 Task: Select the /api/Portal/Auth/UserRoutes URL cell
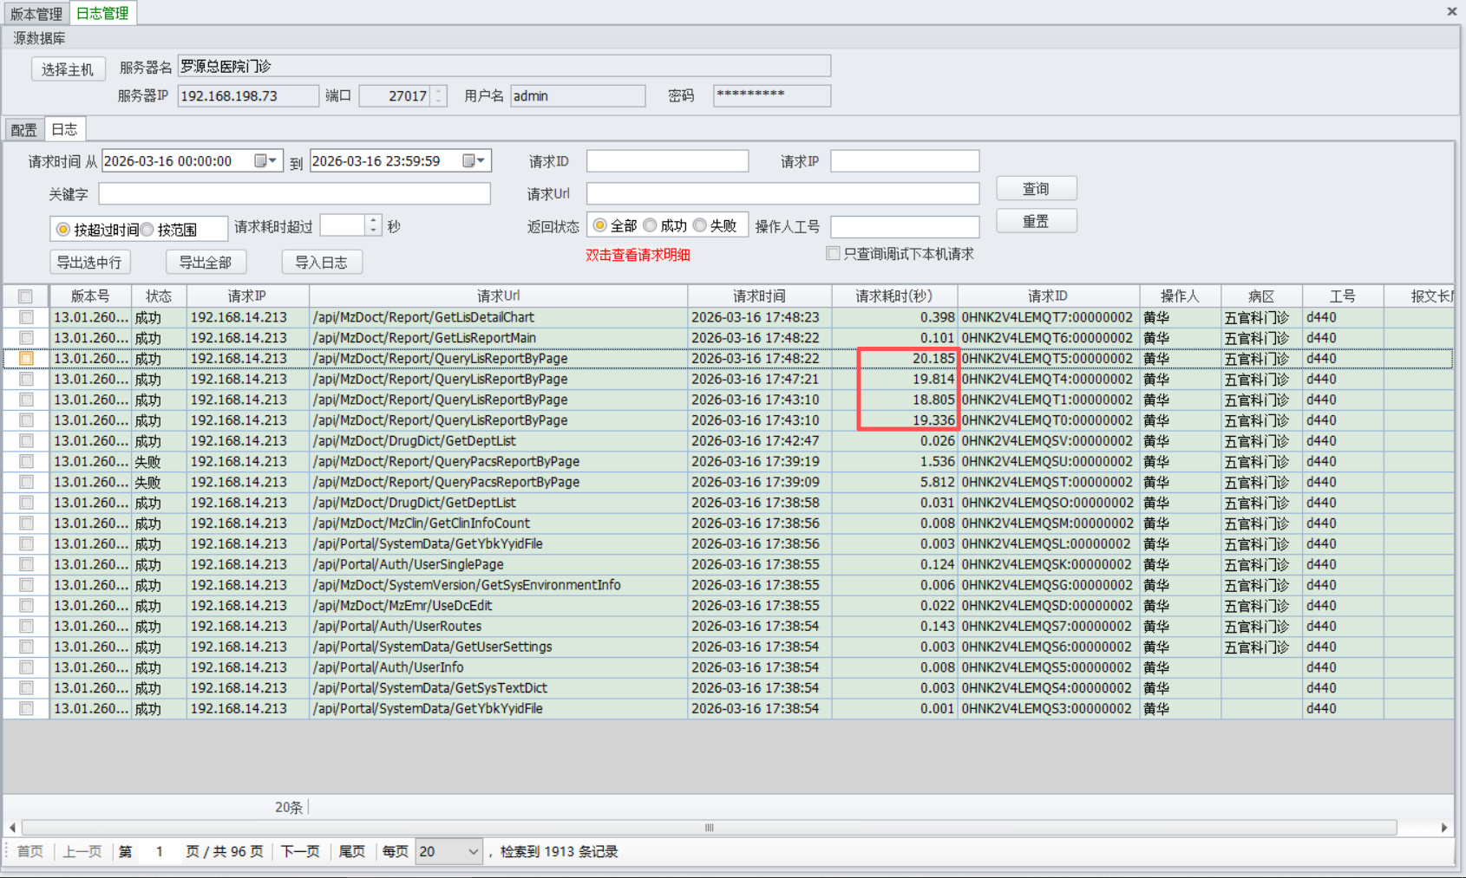(498, 627)
